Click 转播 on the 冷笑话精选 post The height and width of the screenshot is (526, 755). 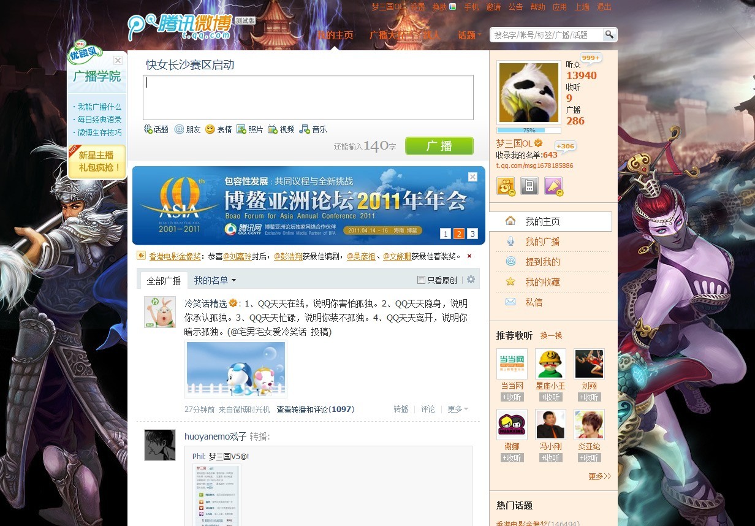401,409
